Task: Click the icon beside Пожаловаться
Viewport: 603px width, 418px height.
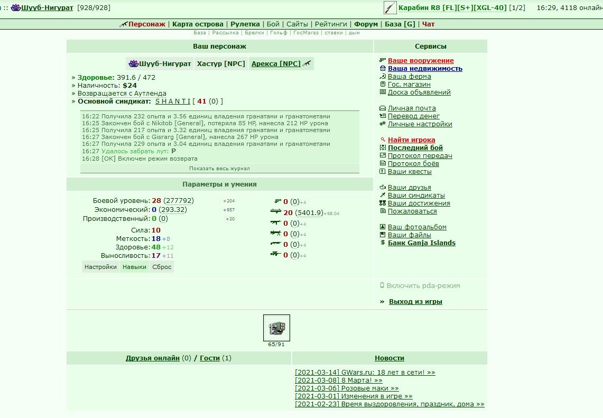Action: point(382,211)
